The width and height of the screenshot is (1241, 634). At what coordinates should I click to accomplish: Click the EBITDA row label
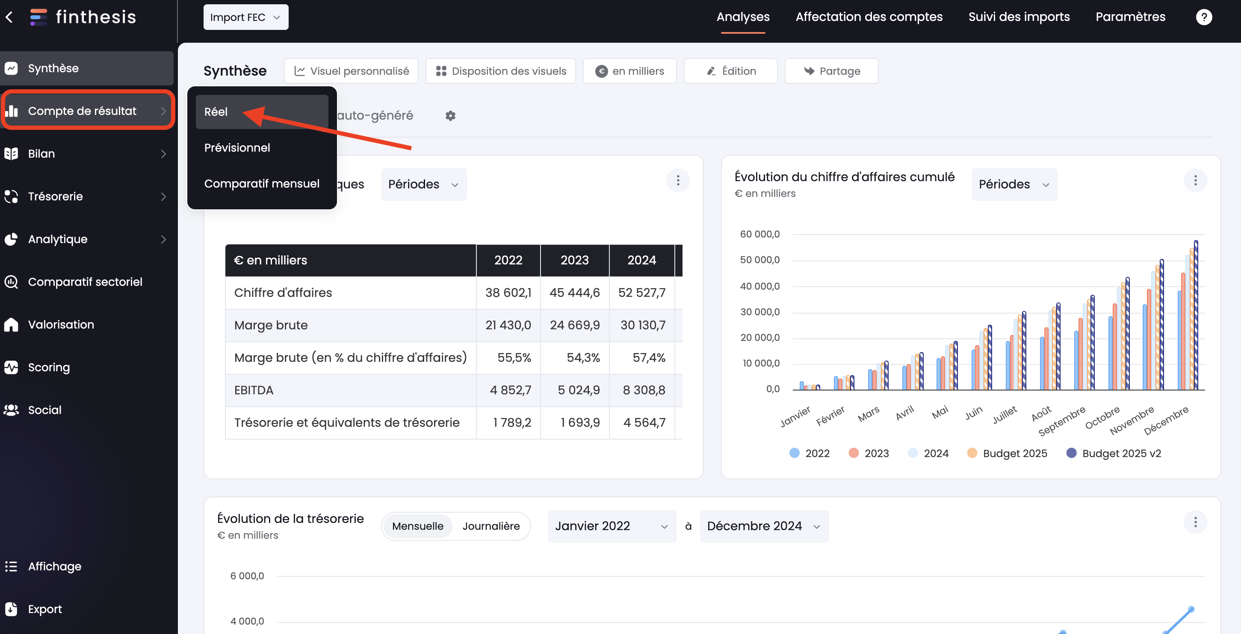(254, 390)
